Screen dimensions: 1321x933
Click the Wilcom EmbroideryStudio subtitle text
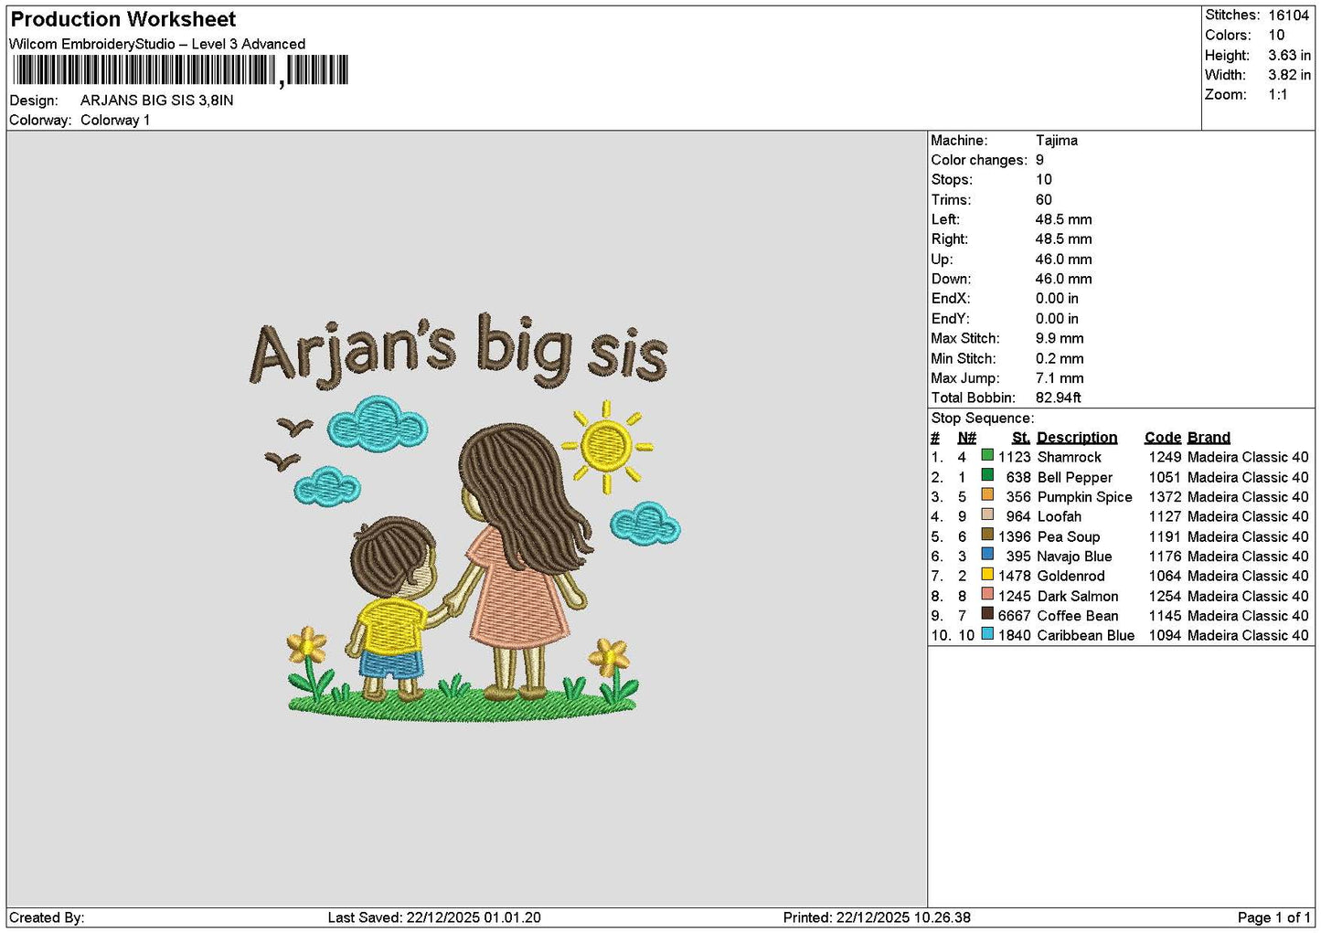point(157,44)
